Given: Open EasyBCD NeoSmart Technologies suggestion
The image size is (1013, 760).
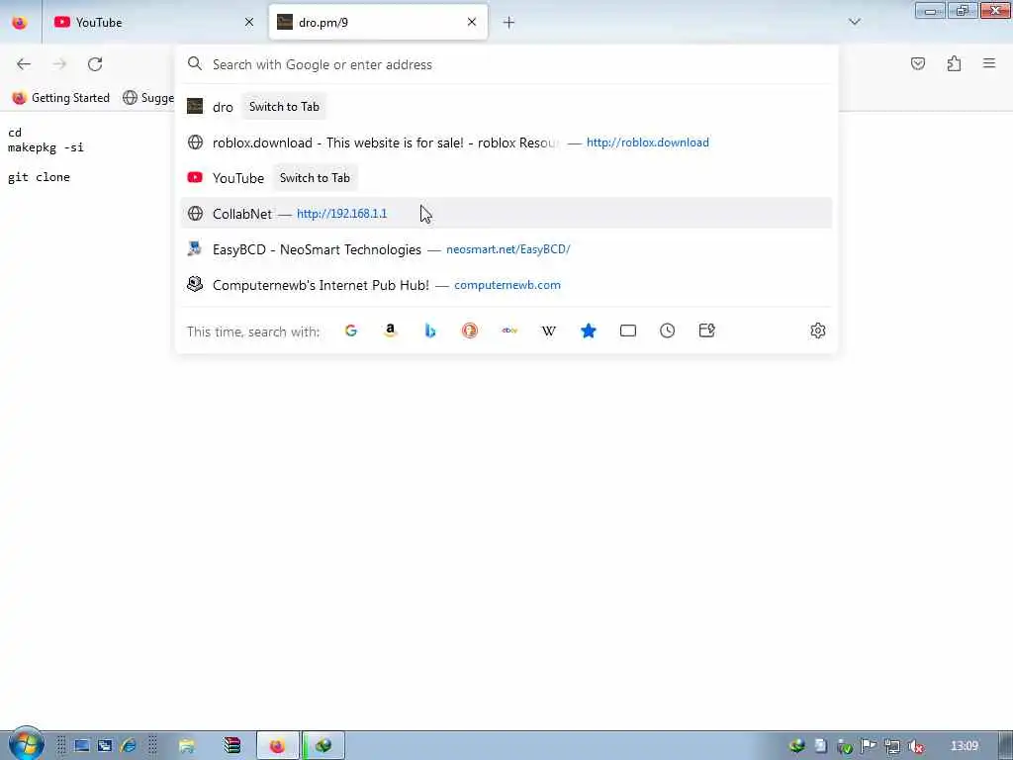Looking at the screenshot, I should [x=506, y=248].
